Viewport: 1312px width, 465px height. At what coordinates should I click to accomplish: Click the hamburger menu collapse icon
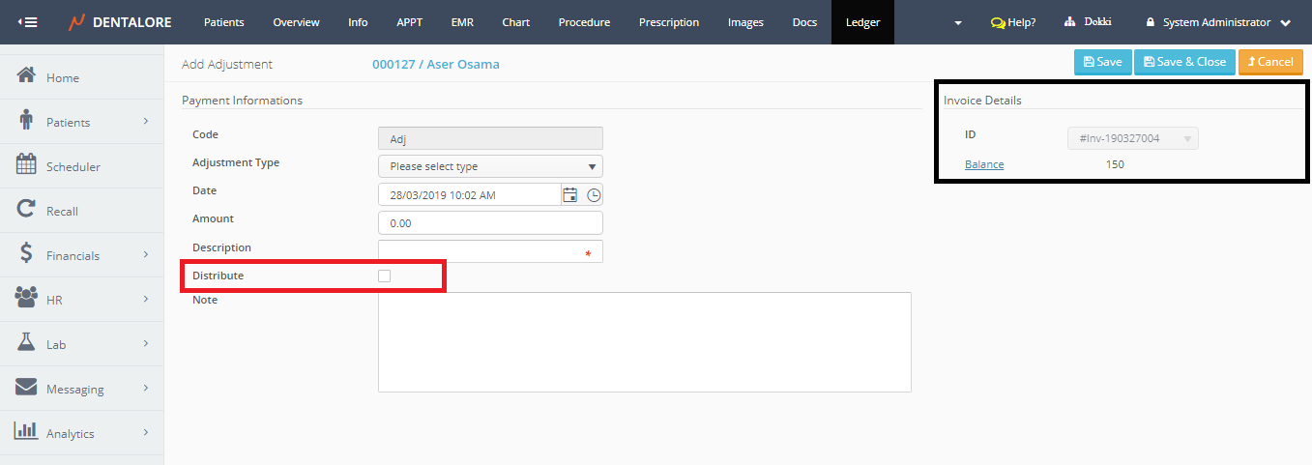click(x=27, y=22)
